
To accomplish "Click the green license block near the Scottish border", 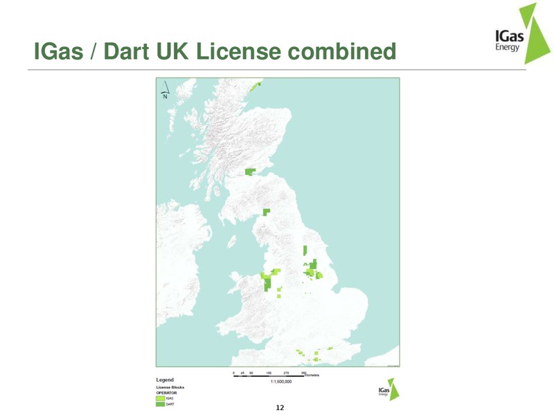I will 267,212.
